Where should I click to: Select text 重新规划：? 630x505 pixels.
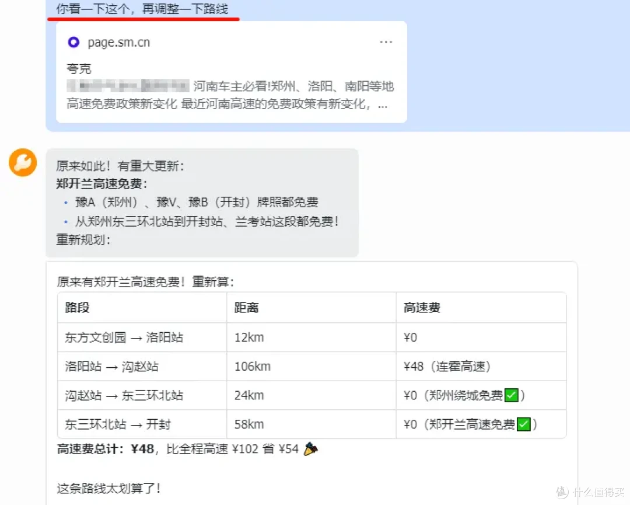(x=83, y=239)
